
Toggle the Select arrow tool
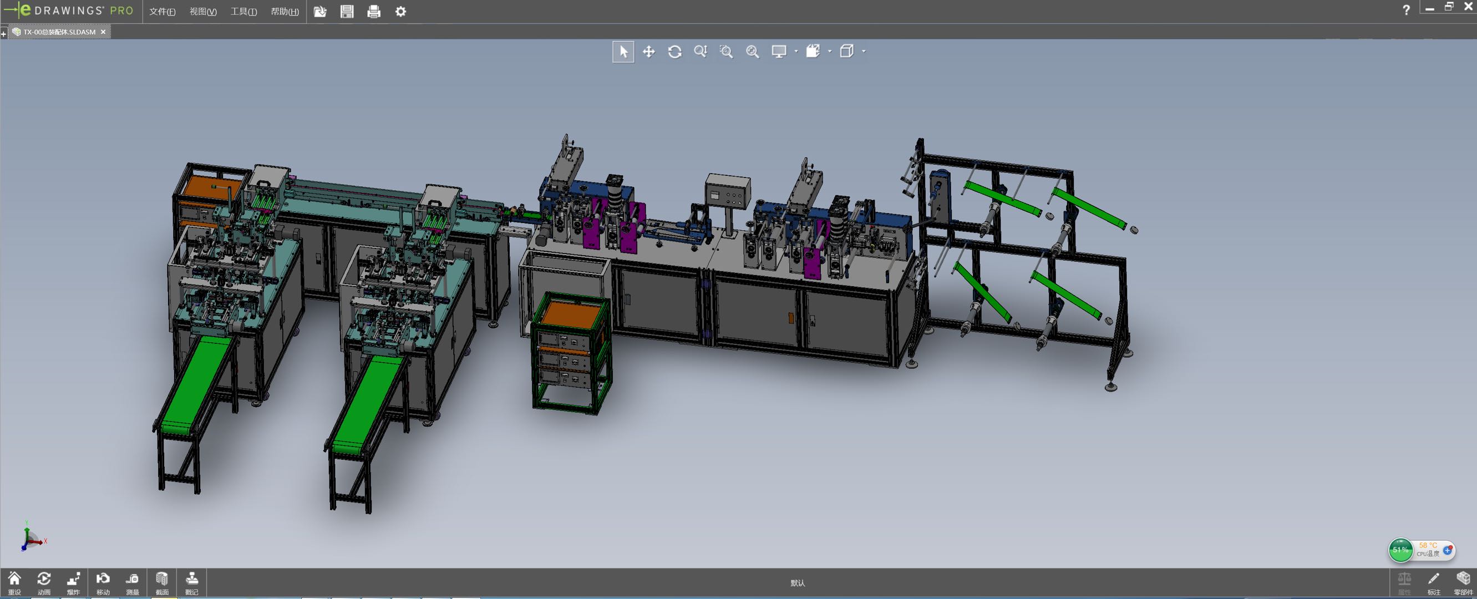tap(623, 52)
